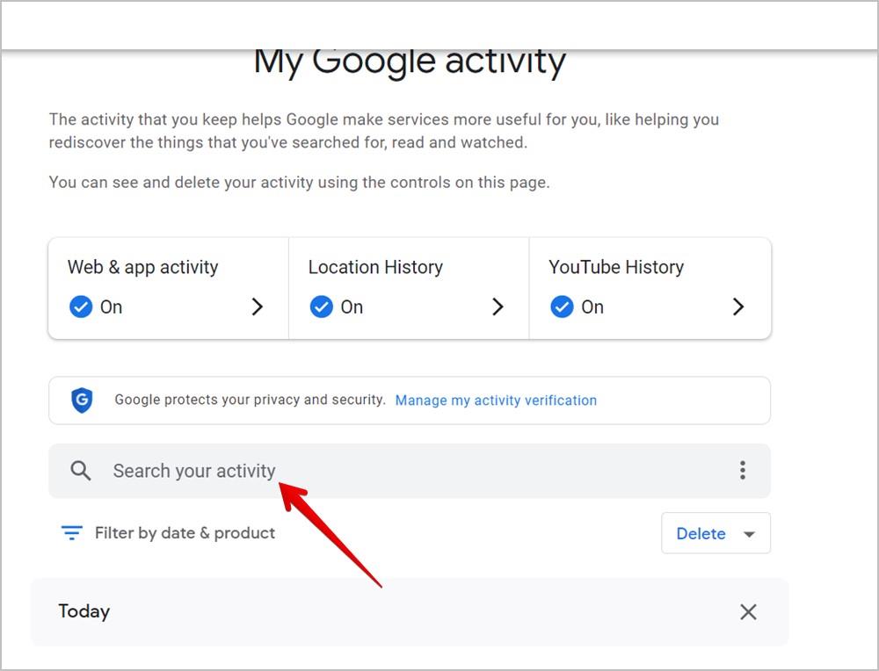The image size is (879, 671).
Task: Click the Google shield privacy icon
Action: tap(83, 400)
